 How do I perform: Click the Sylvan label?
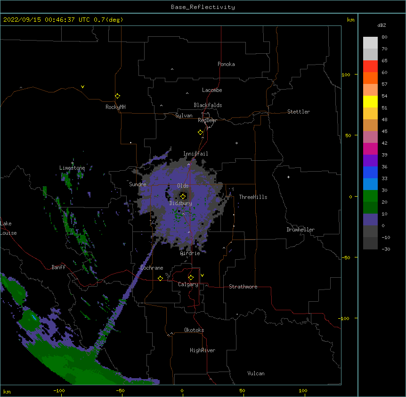pos(184,116)
